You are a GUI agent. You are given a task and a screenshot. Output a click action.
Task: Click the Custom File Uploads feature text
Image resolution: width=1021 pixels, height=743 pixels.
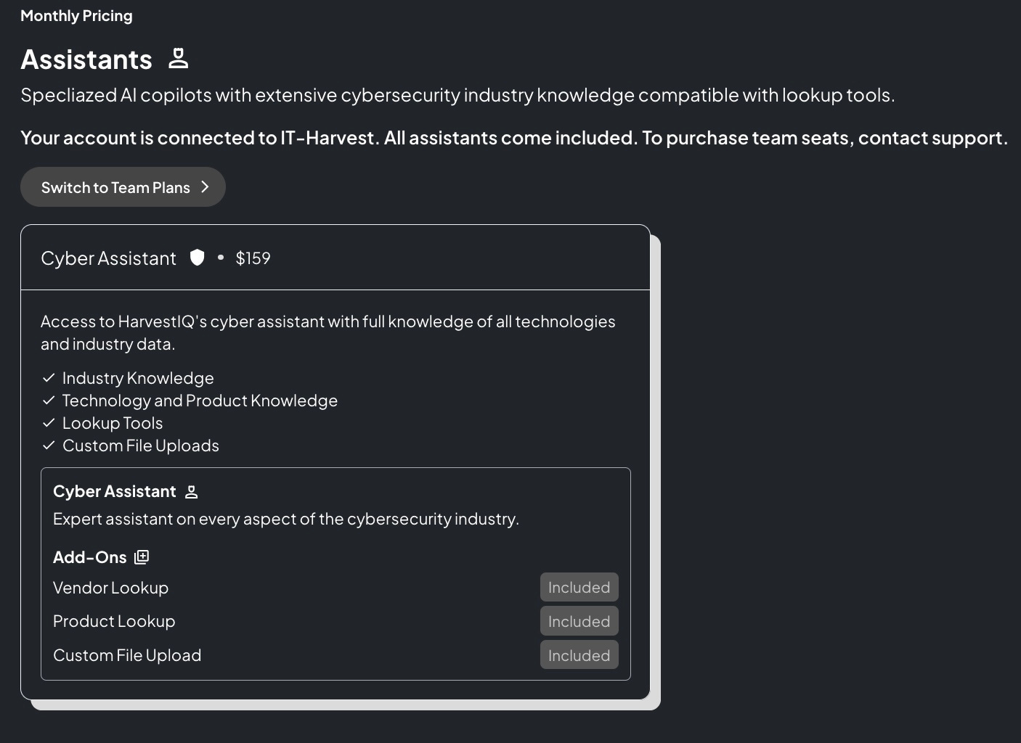(x=141, y=446)
